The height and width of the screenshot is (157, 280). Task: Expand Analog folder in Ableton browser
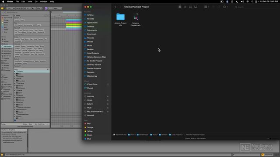15,72
